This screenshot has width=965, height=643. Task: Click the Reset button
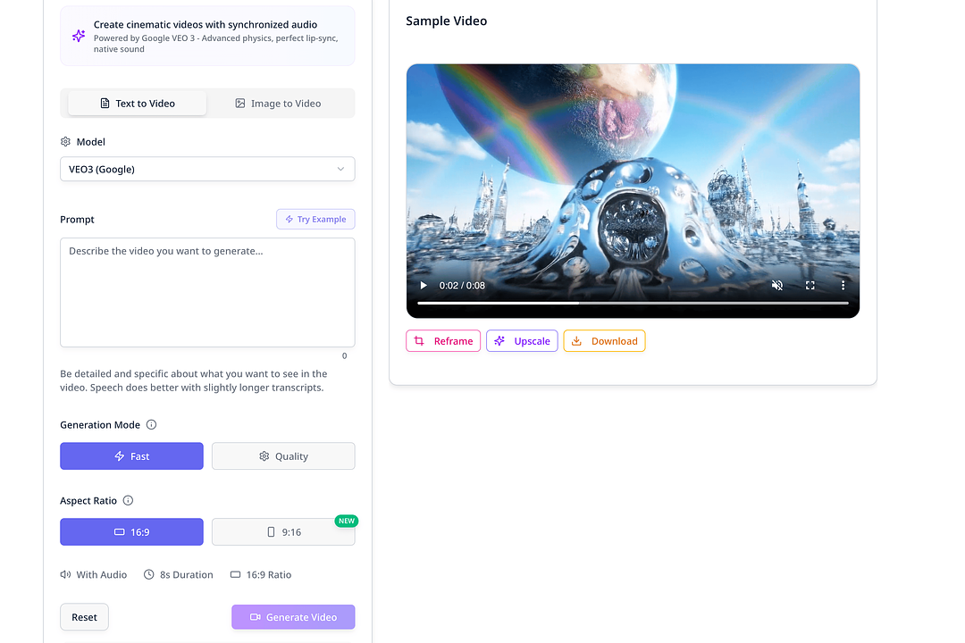click(84, 616)
